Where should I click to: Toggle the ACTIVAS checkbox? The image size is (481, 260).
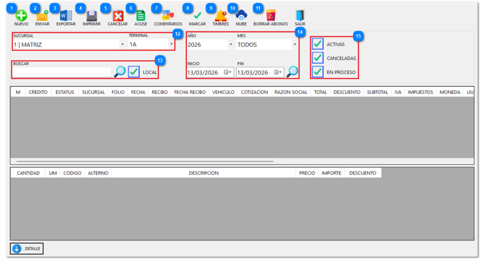(318, 44)
